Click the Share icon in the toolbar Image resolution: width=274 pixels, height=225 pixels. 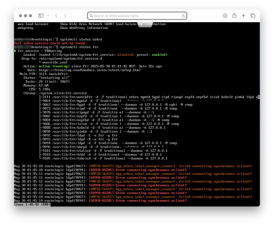(x=234, y=16)
